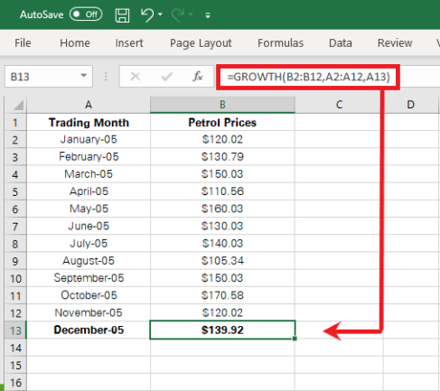Select the August-05 cell

[x=89, y=261]
